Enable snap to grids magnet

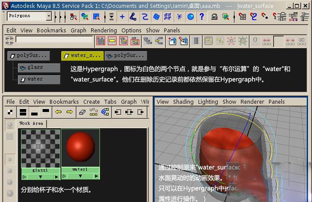click(x=242, y=16)
